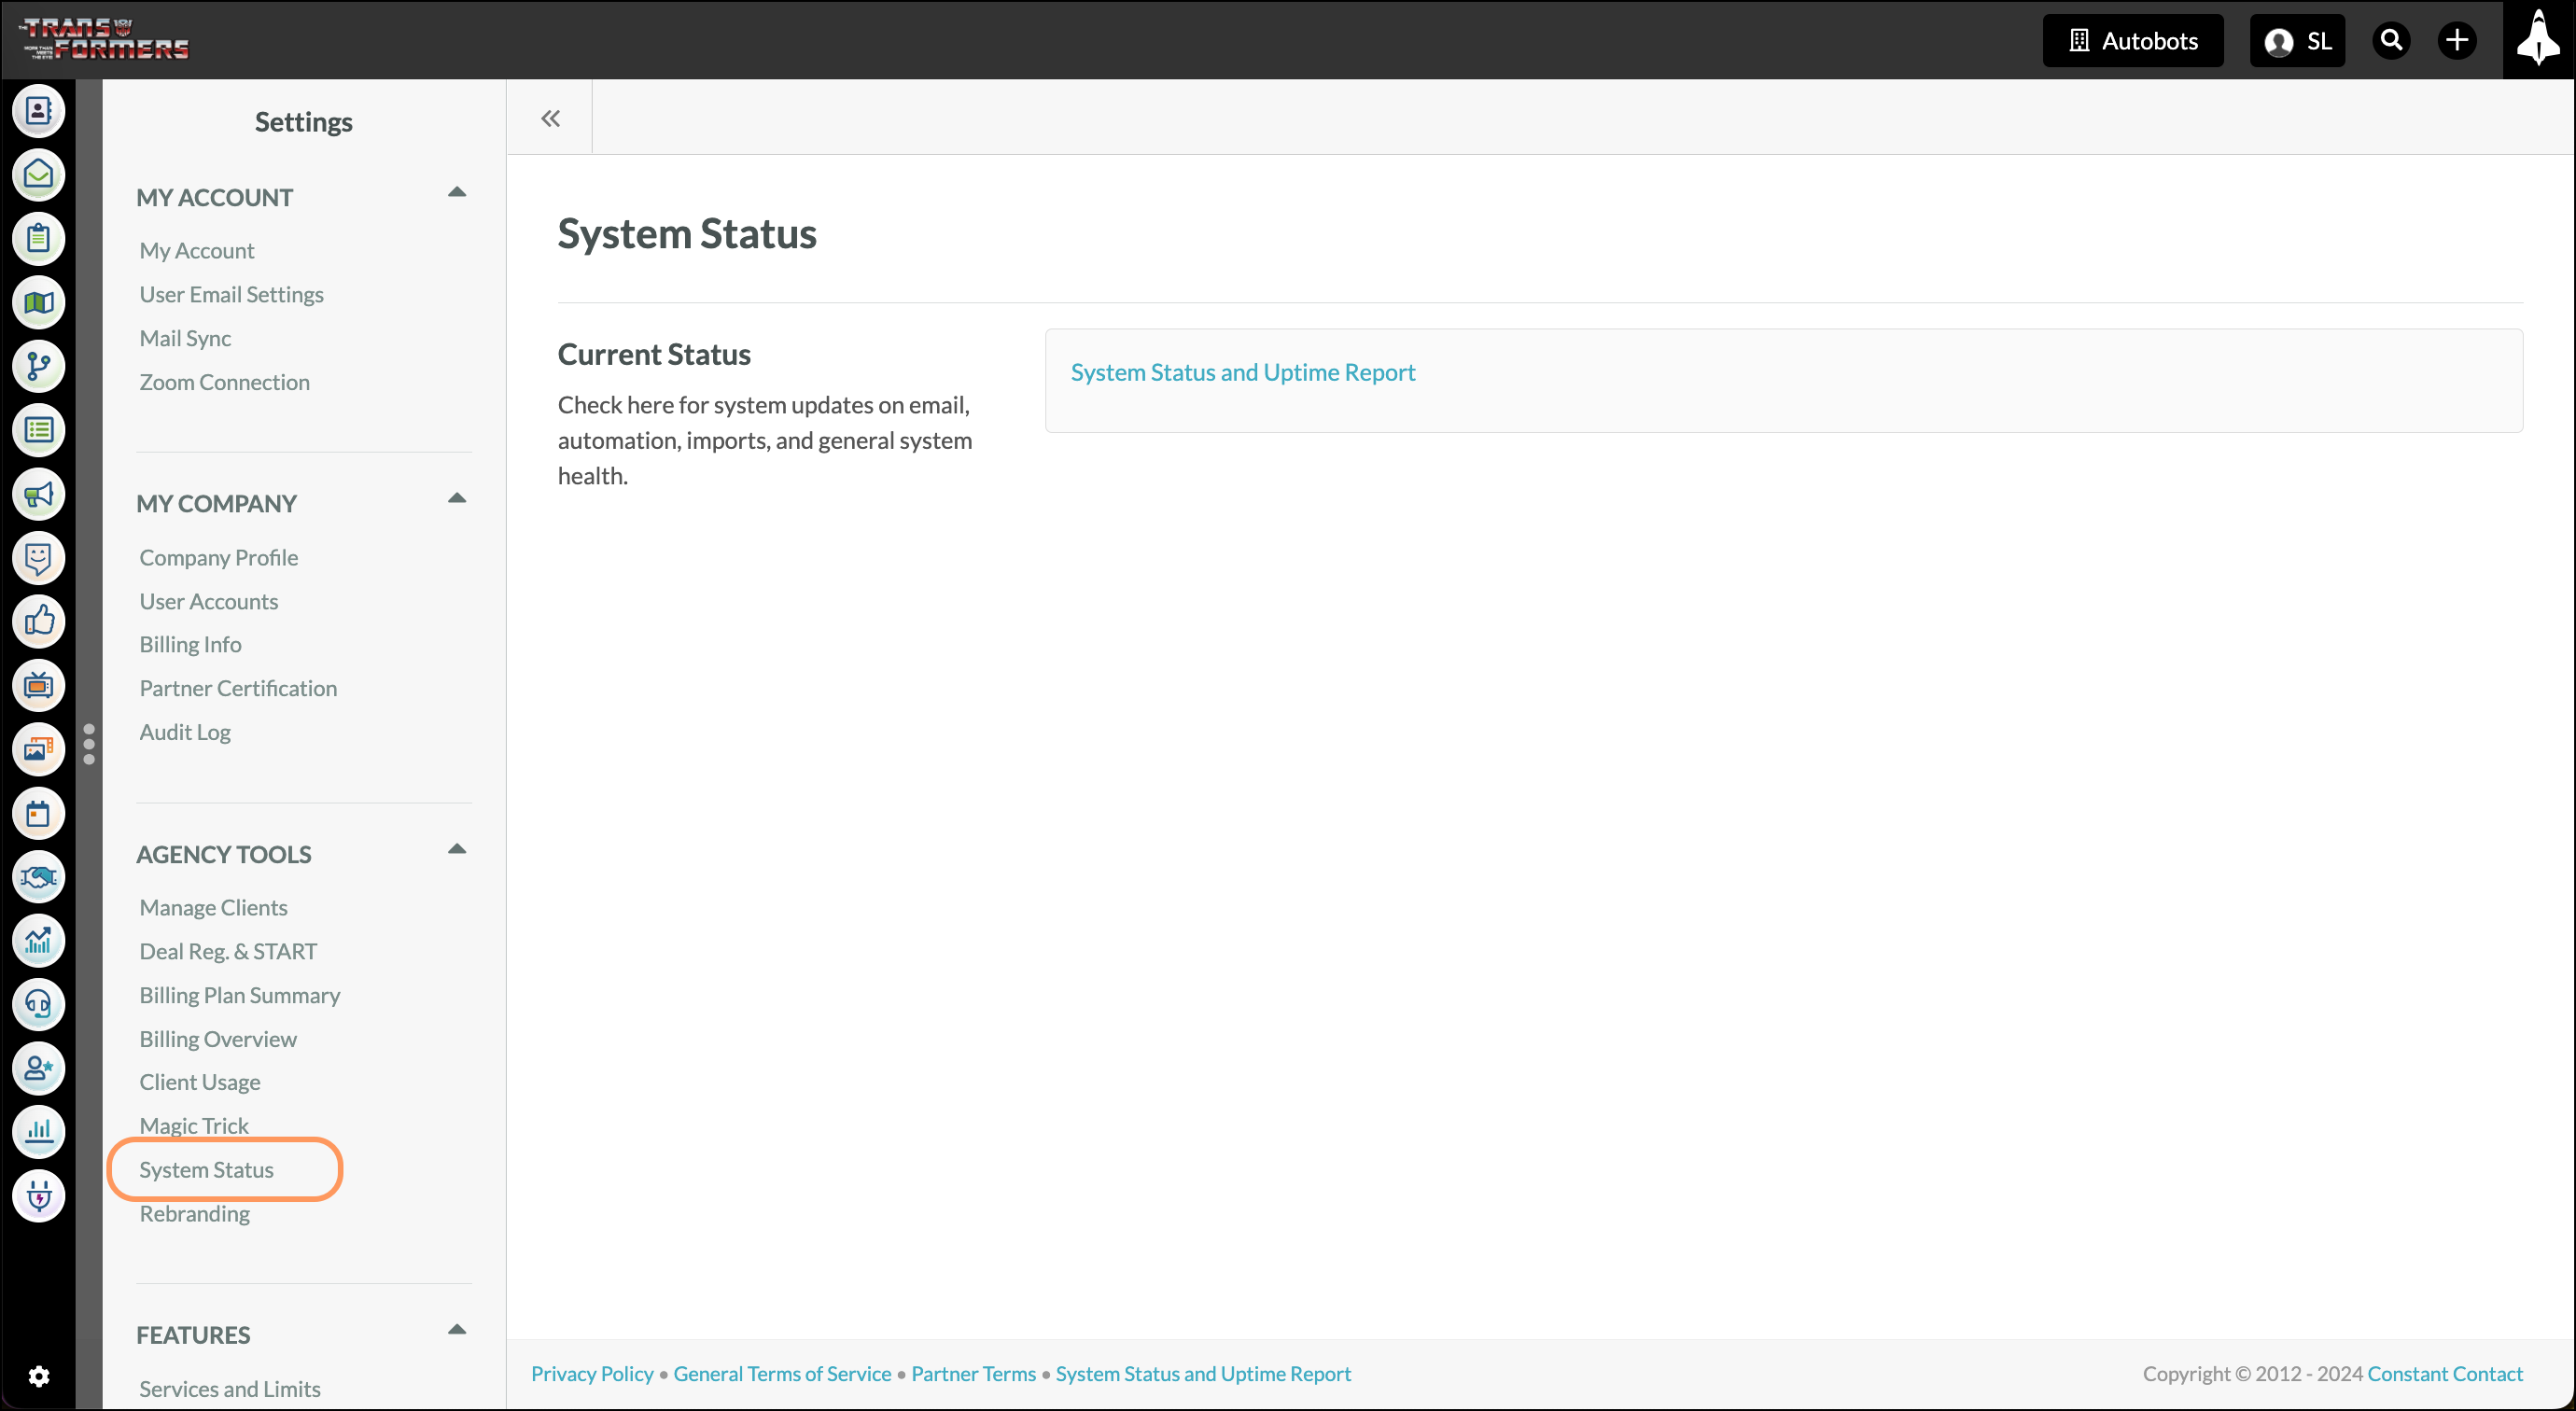
Task: Open User Accounts page
Action: point(208,602)
